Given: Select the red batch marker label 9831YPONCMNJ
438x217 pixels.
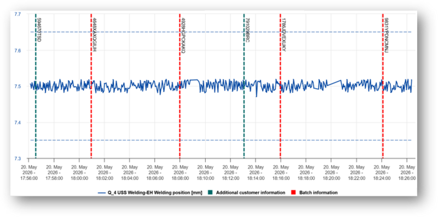Looking at the screenshot, I should tap(386, 36).
